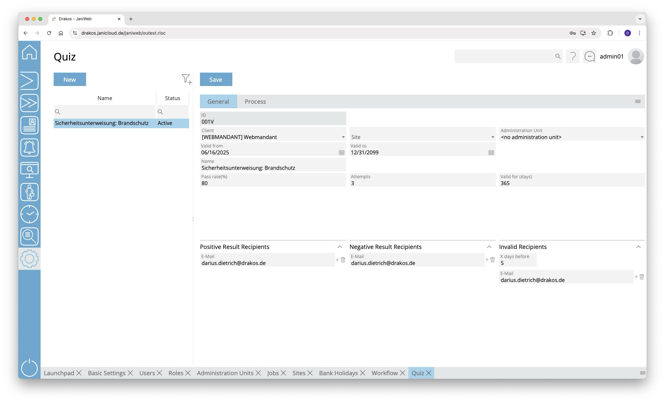Open the chat messages bubble icon
This screenshot has height=403, width=665.
[x=589, y=56]
